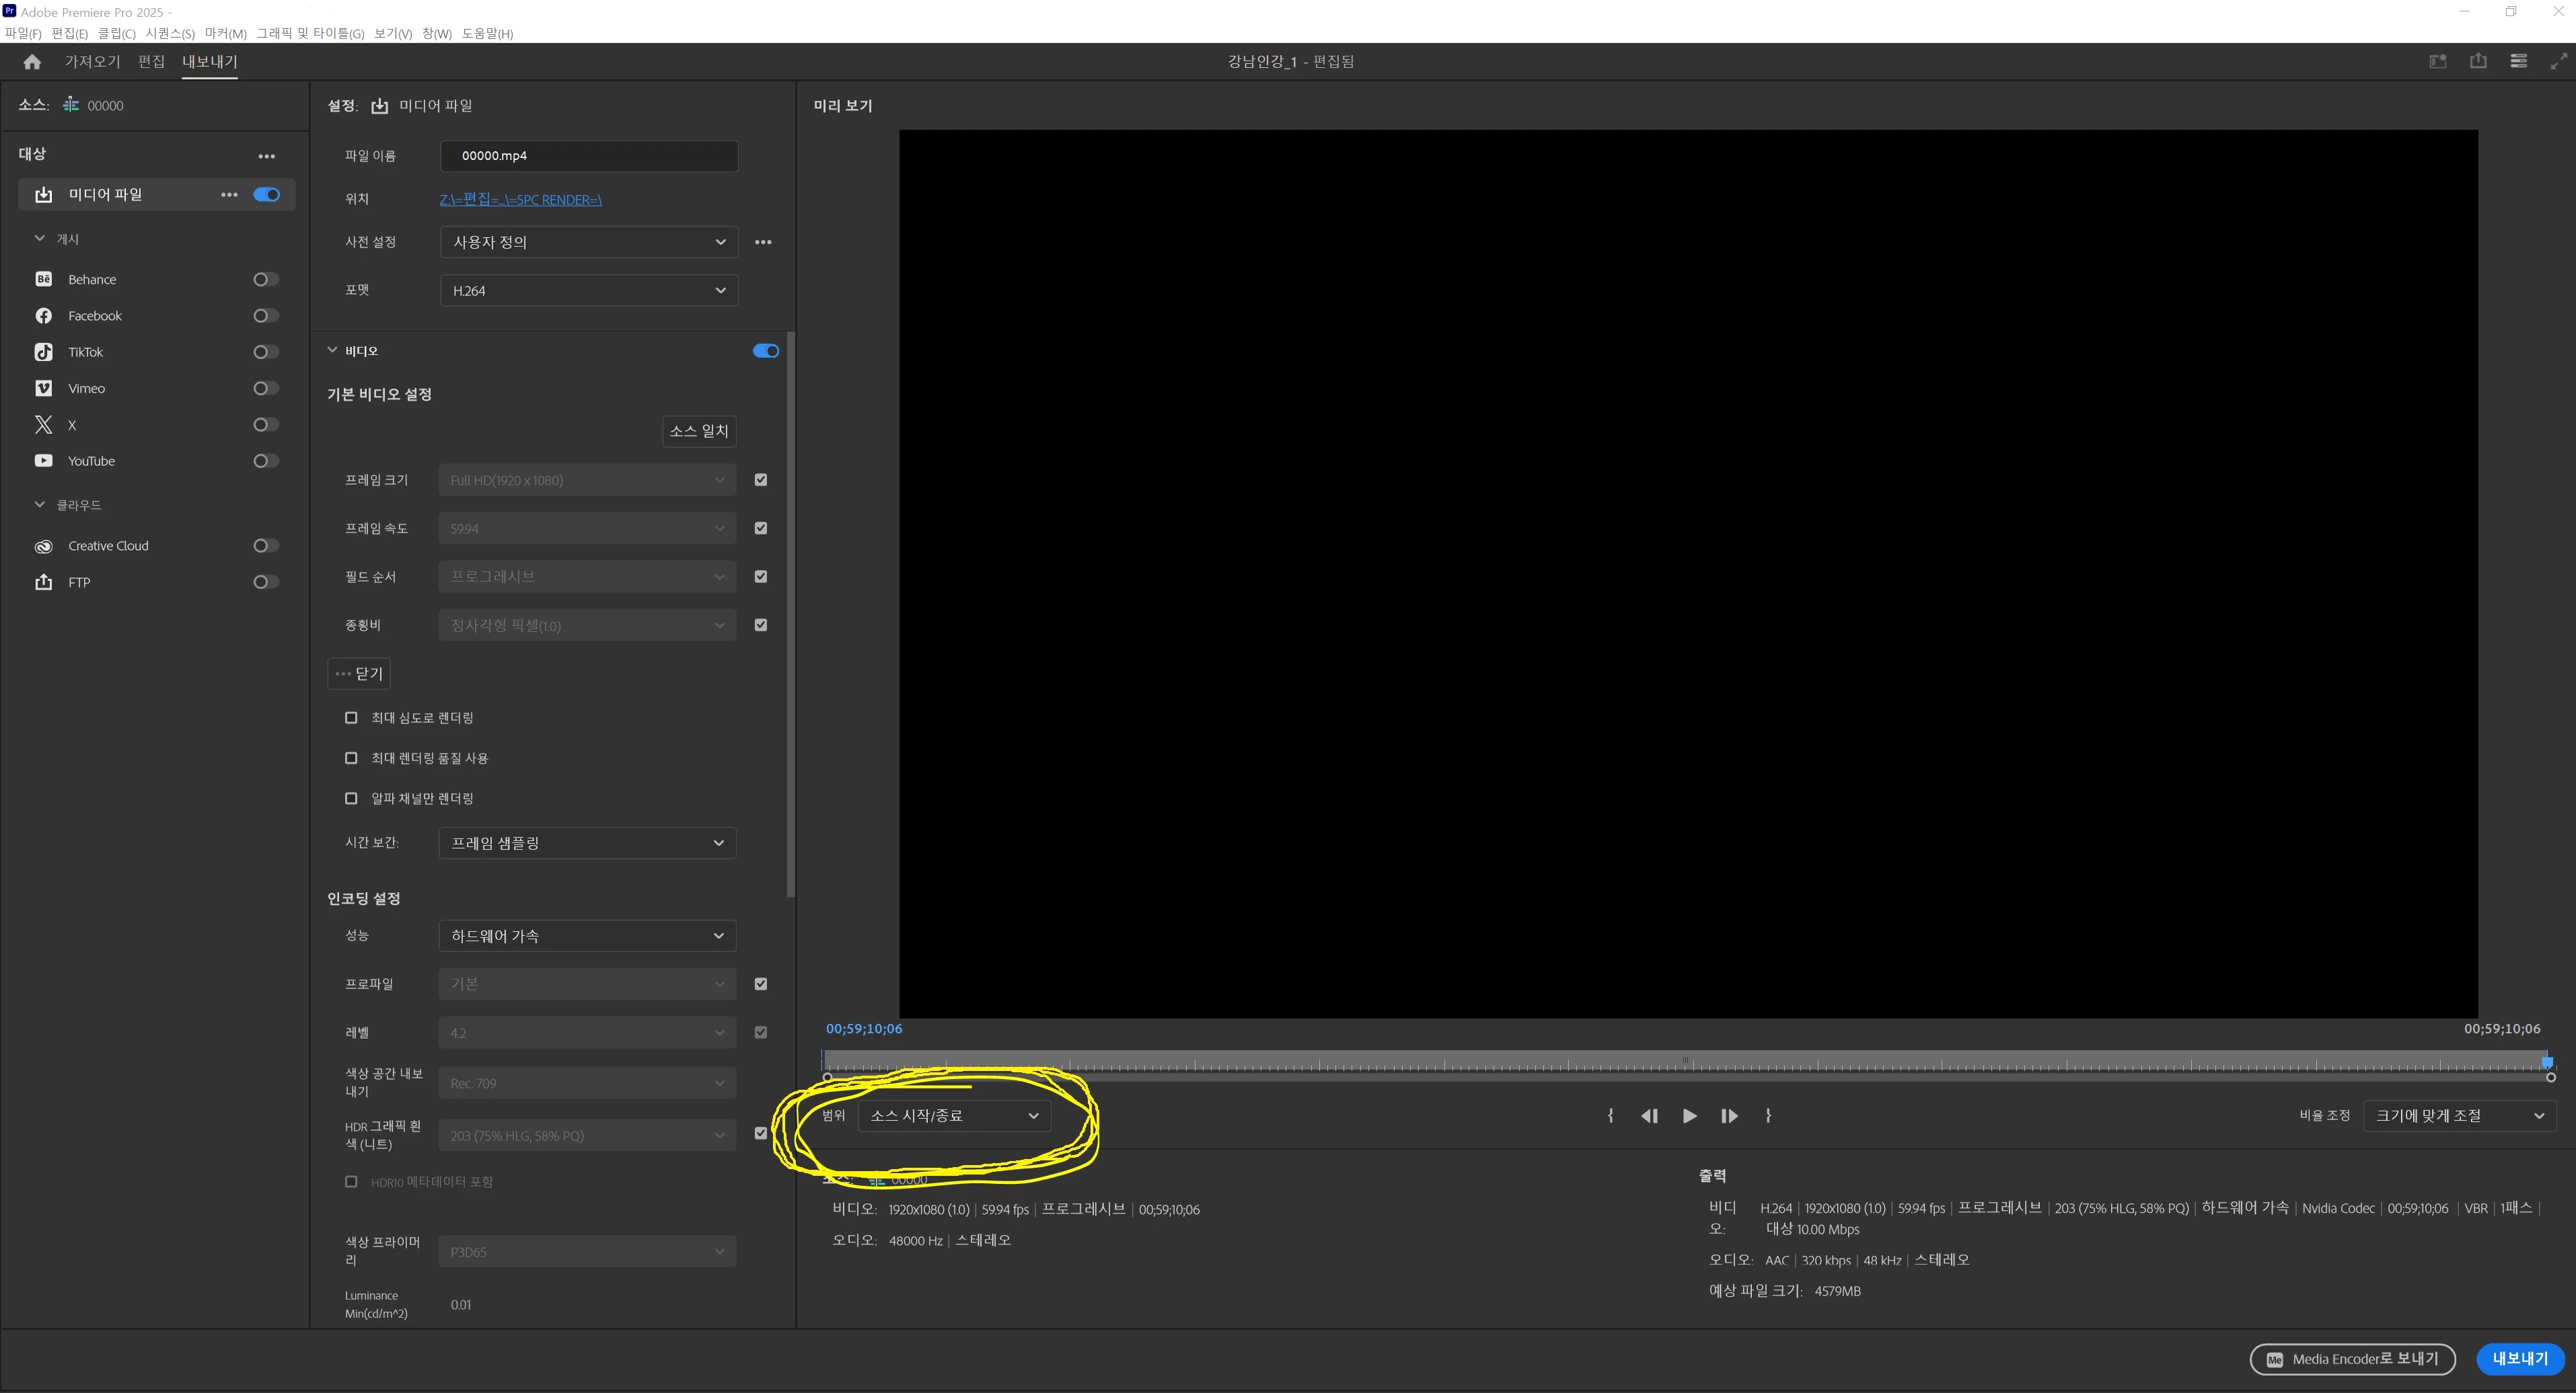Step back one frame in preview
Screen dimensions: 2576x1393
(x=1649, y=1116)
